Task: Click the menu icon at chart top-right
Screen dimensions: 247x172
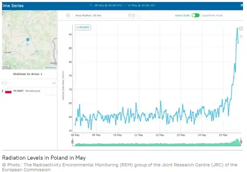Action: pyautogui.click(x=241, y=29)
